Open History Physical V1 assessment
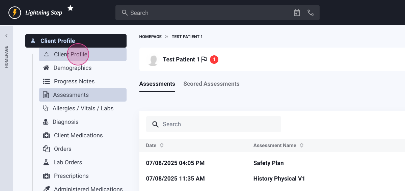 (279, 179)
